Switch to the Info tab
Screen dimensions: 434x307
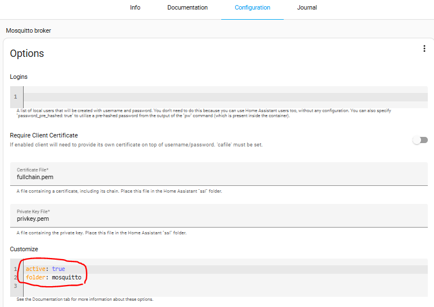click(x=135, y=8)
